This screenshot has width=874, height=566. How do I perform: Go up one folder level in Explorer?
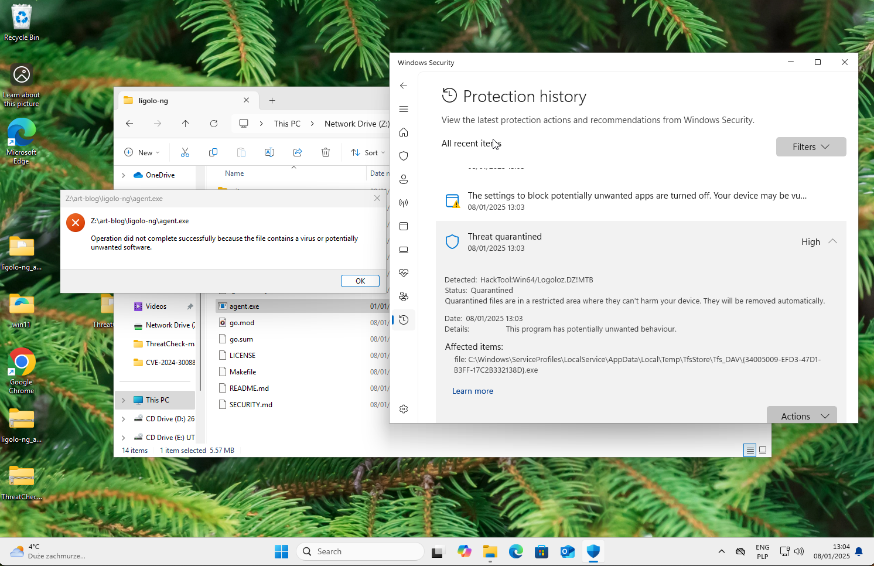tap(186, 124)
